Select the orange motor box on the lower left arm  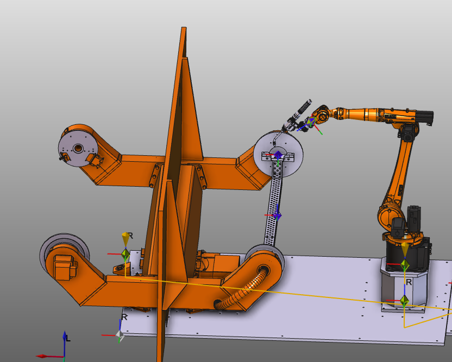pos(64,267)
